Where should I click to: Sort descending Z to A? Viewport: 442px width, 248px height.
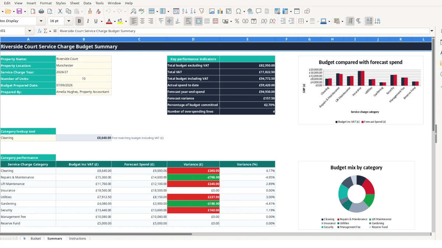[193, 11]
